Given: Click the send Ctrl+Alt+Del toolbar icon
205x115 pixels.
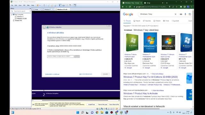Looking at the screenshot, I should click(44, 5).
